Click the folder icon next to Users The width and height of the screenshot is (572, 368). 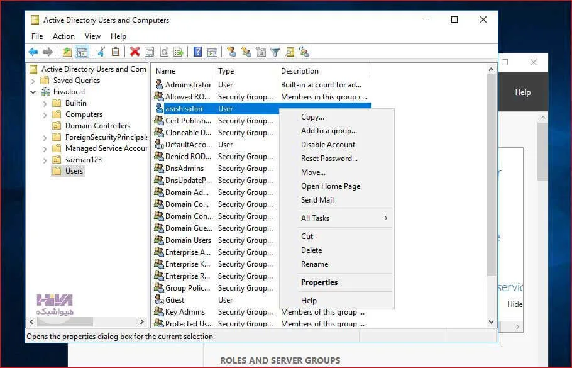(x=57, y=171)
